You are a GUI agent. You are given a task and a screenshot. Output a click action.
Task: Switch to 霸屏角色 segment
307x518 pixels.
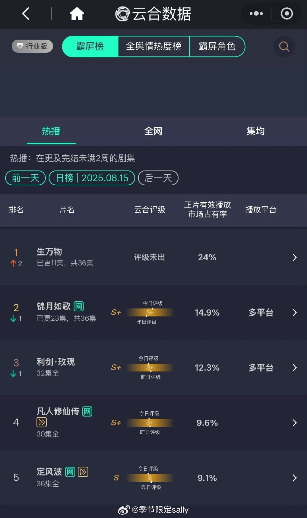217,46
